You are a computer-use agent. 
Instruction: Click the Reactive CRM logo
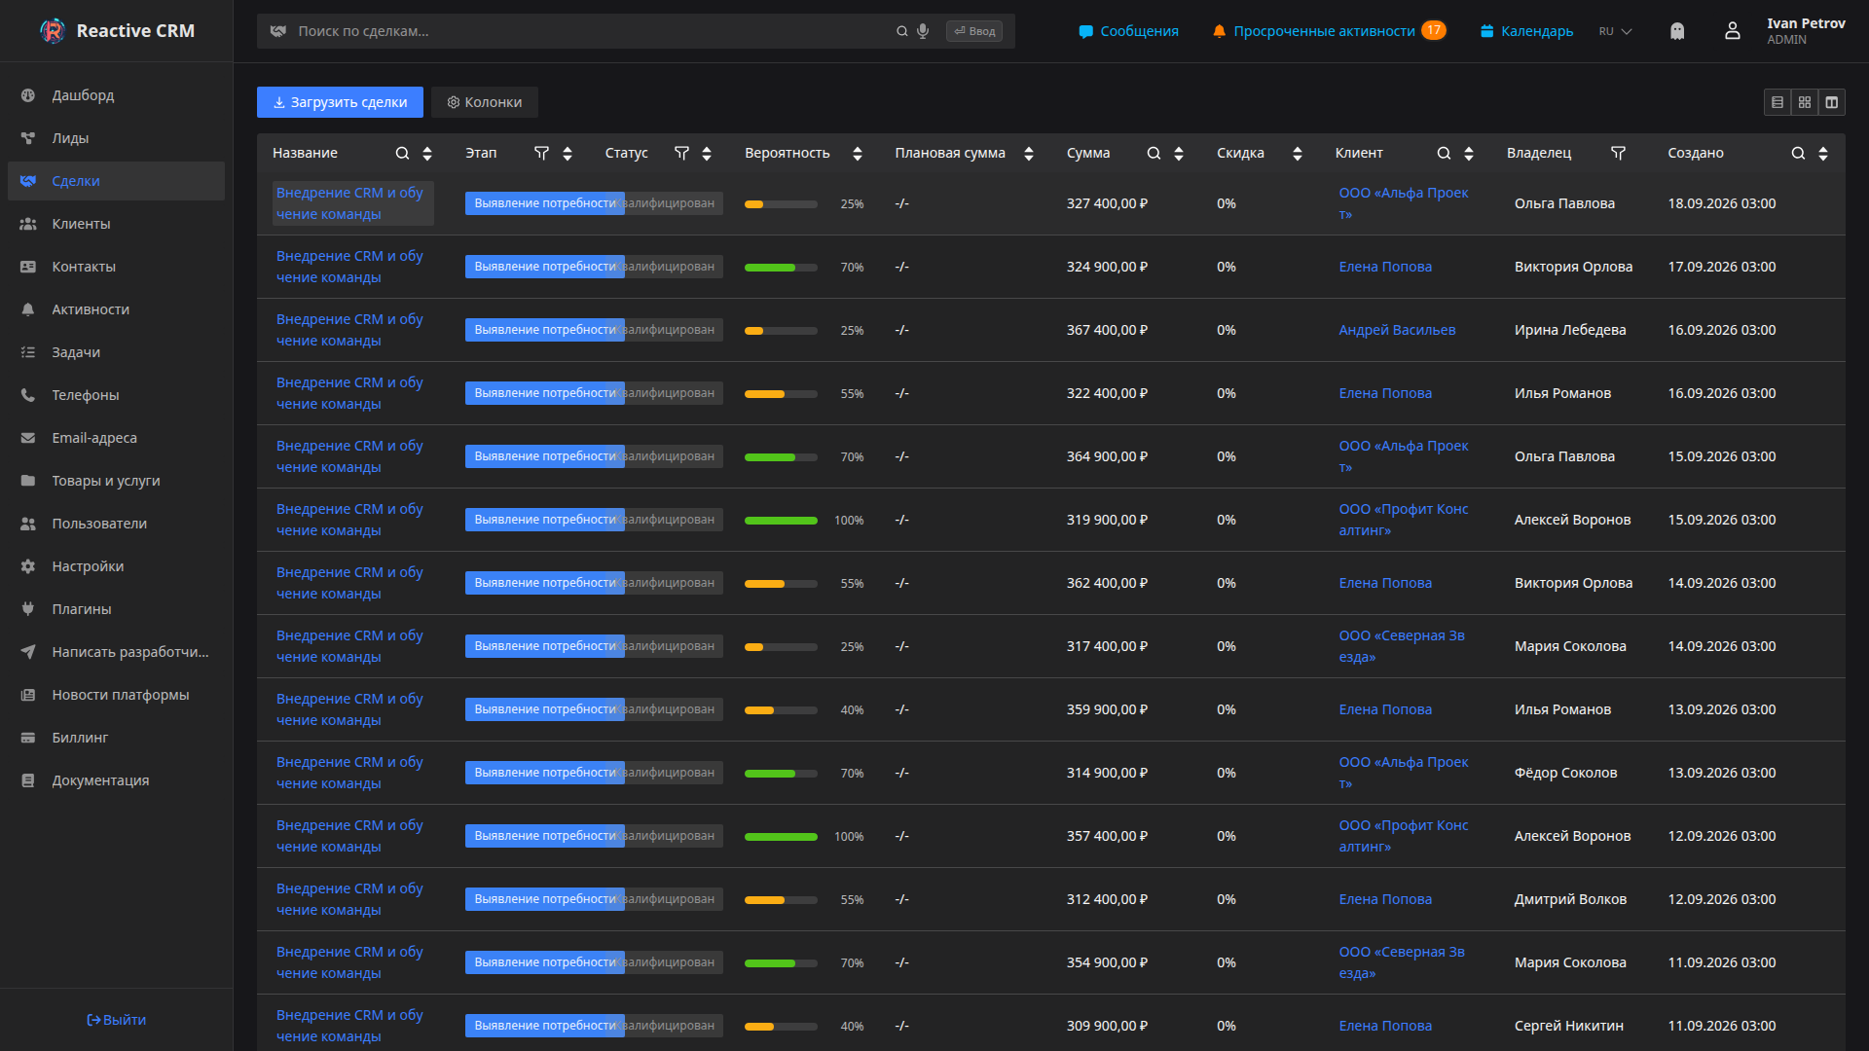tap(117, 31)
